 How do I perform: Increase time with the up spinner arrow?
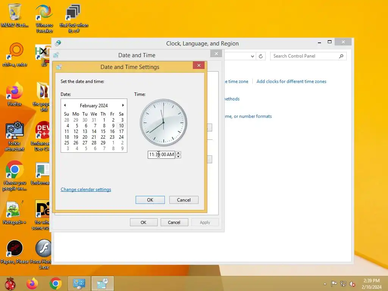[178, 153]
